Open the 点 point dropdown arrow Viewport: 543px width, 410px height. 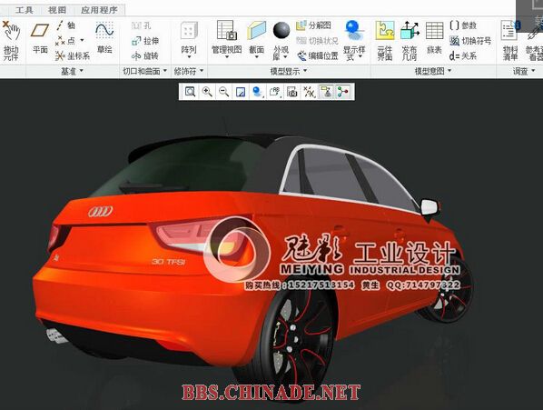click(82, 41)
